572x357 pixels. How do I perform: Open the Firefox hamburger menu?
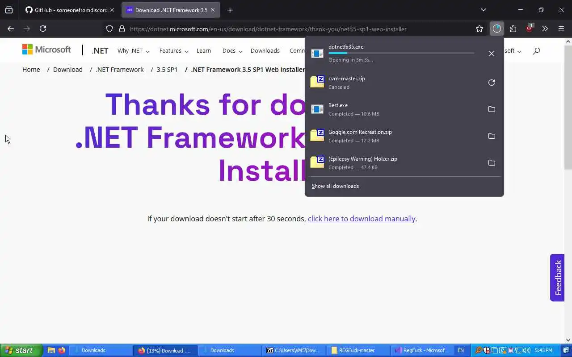(561, 29)
